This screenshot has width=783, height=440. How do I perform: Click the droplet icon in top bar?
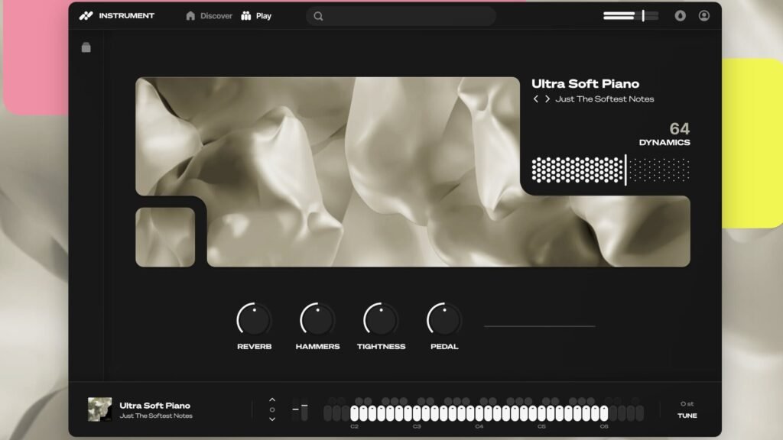point(680,15)
